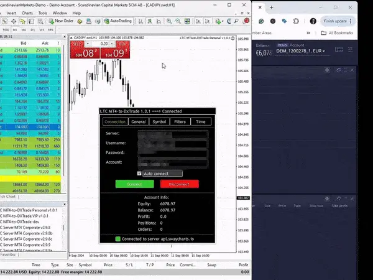Click the Finish update button in browser

338,21
